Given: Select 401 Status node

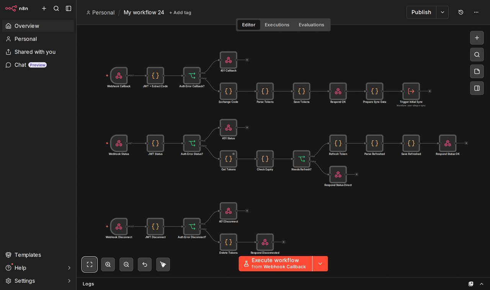Looking at the screenshot, I should pyautogui.click(x=229, y=127).
